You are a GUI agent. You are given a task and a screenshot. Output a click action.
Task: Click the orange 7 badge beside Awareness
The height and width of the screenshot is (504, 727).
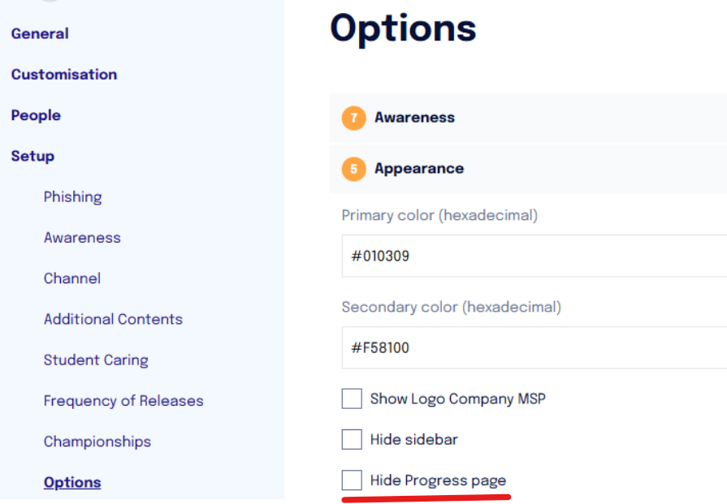click(354, 118)
